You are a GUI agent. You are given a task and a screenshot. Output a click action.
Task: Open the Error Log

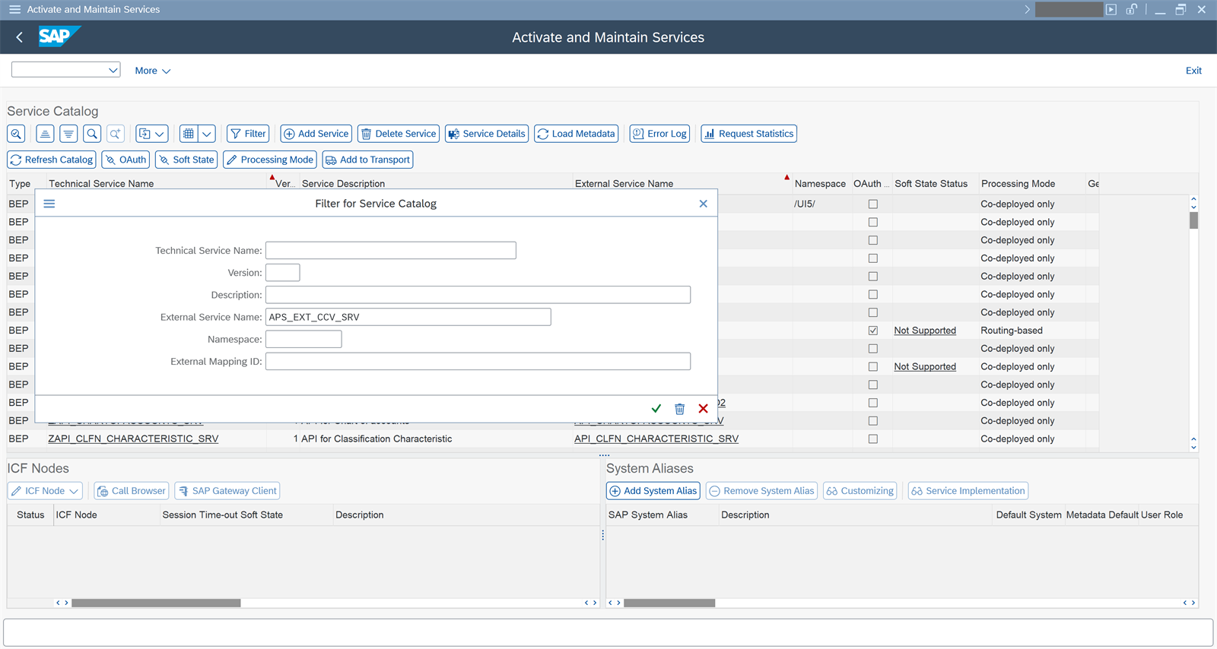tap(659, 134)
